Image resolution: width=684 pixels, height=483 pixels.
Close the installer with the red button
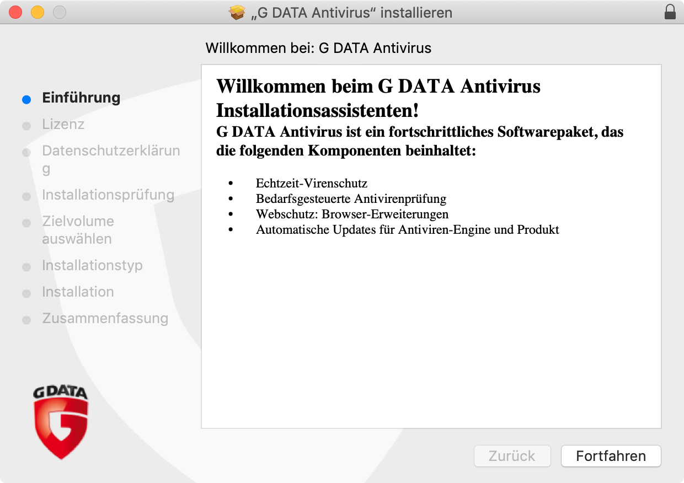(x=15, y=12)
